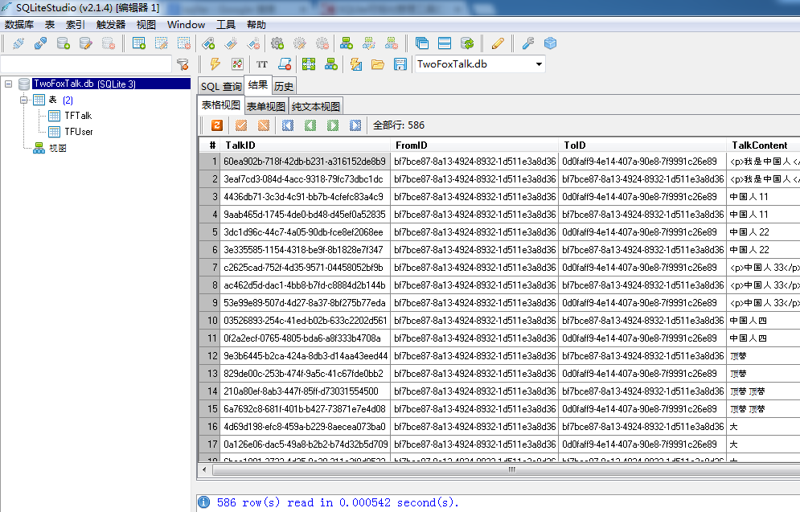Viewport: 800px width, 512px height.
Task: Select the TFTalk table in tree
Action: coord(77,116)
